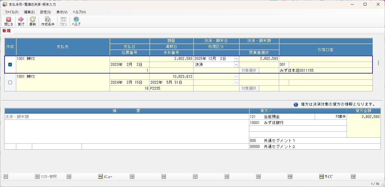Open 作成条件 creation conditions icon

pos(48,20)
